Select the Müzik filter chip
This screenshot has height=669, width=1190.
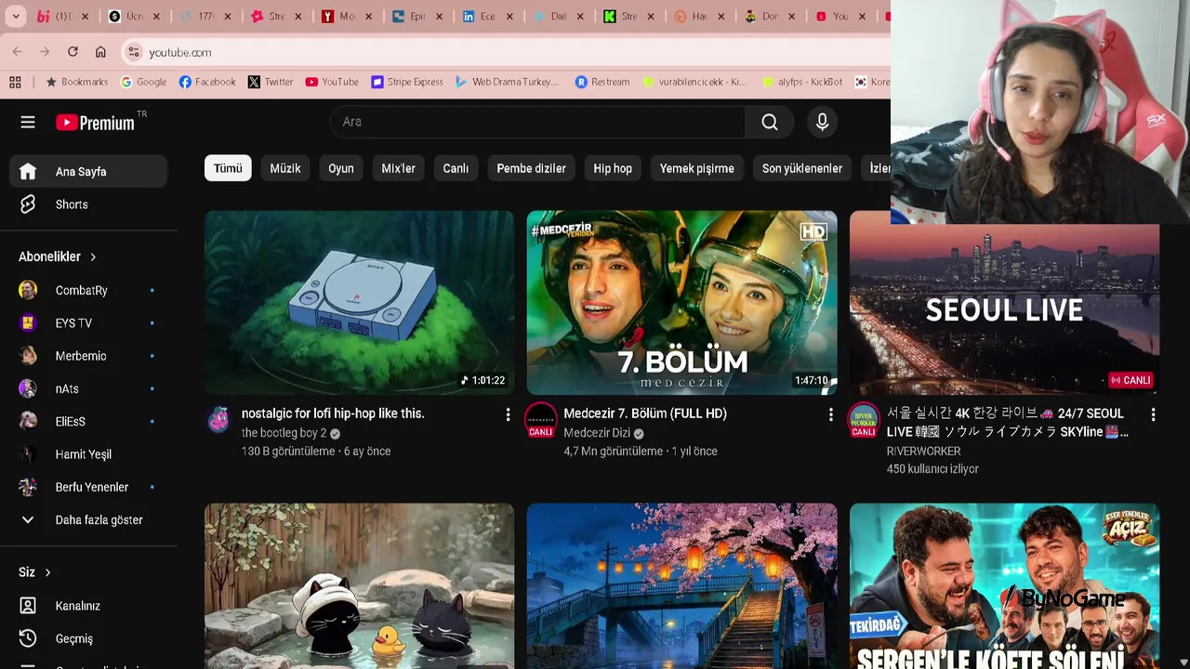pos(285,168)
